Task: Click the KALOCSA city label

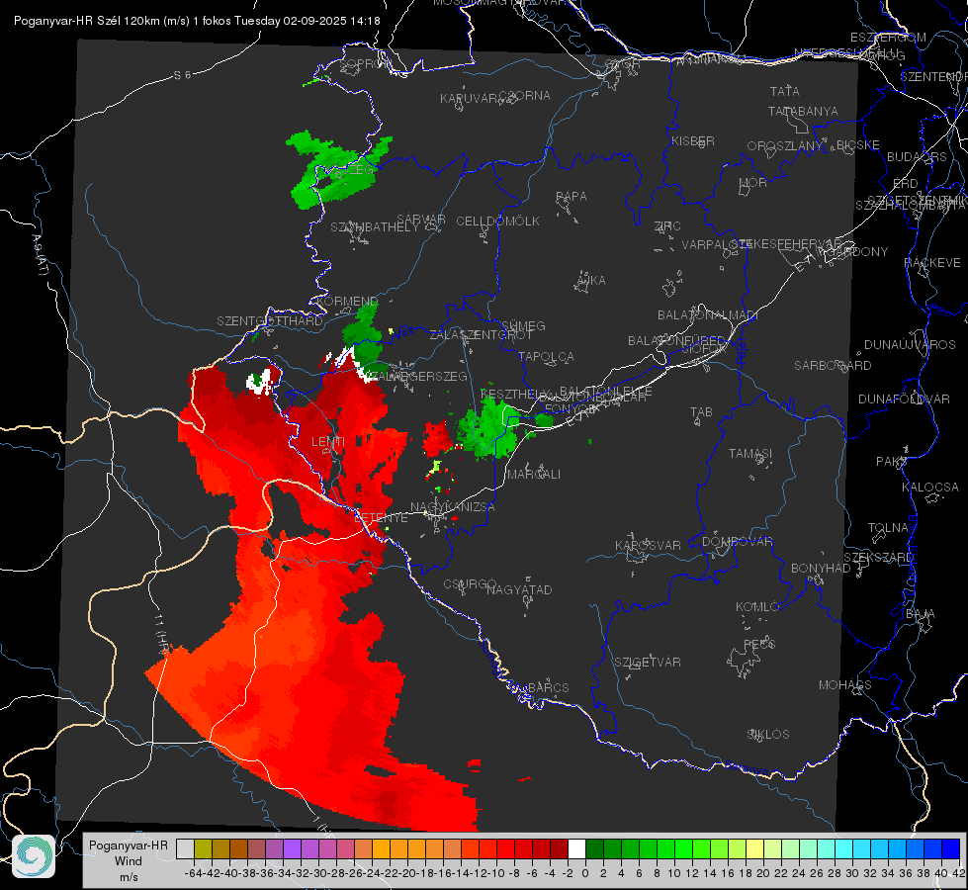Action: click(929, 488)
